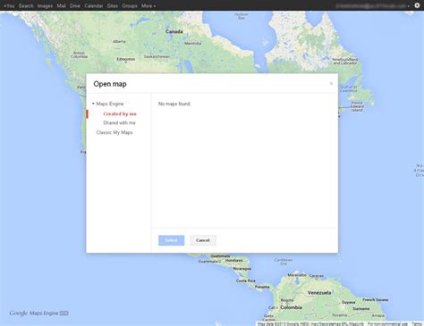Click the Open map dialog title
The width and height of the screenshot is (424, 326).
coord(110,84)
